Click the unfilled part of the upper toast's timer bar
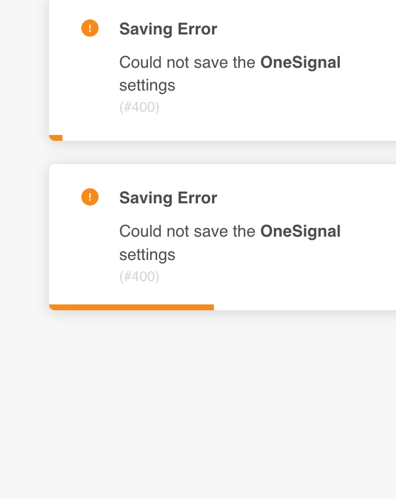Viewport: 396px width, 499px height. 230,138
